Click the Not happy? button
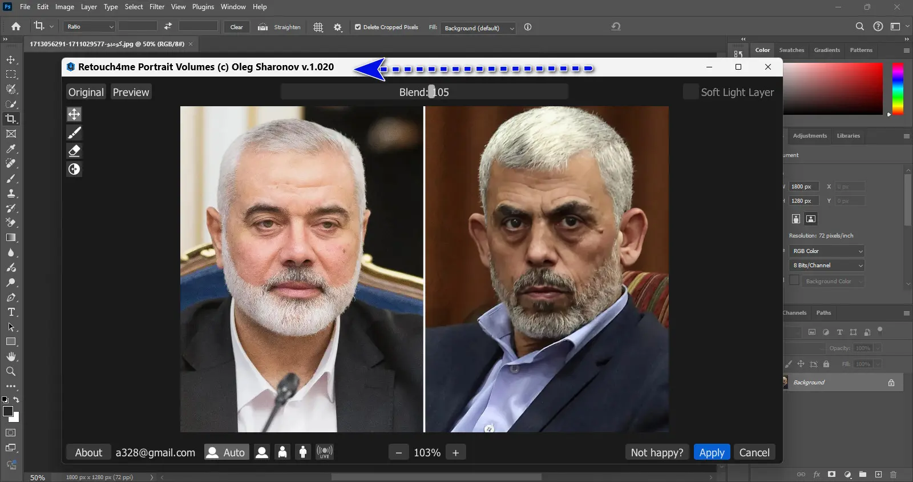This screenshot has height=482, width=913. [x=657, y=452]
